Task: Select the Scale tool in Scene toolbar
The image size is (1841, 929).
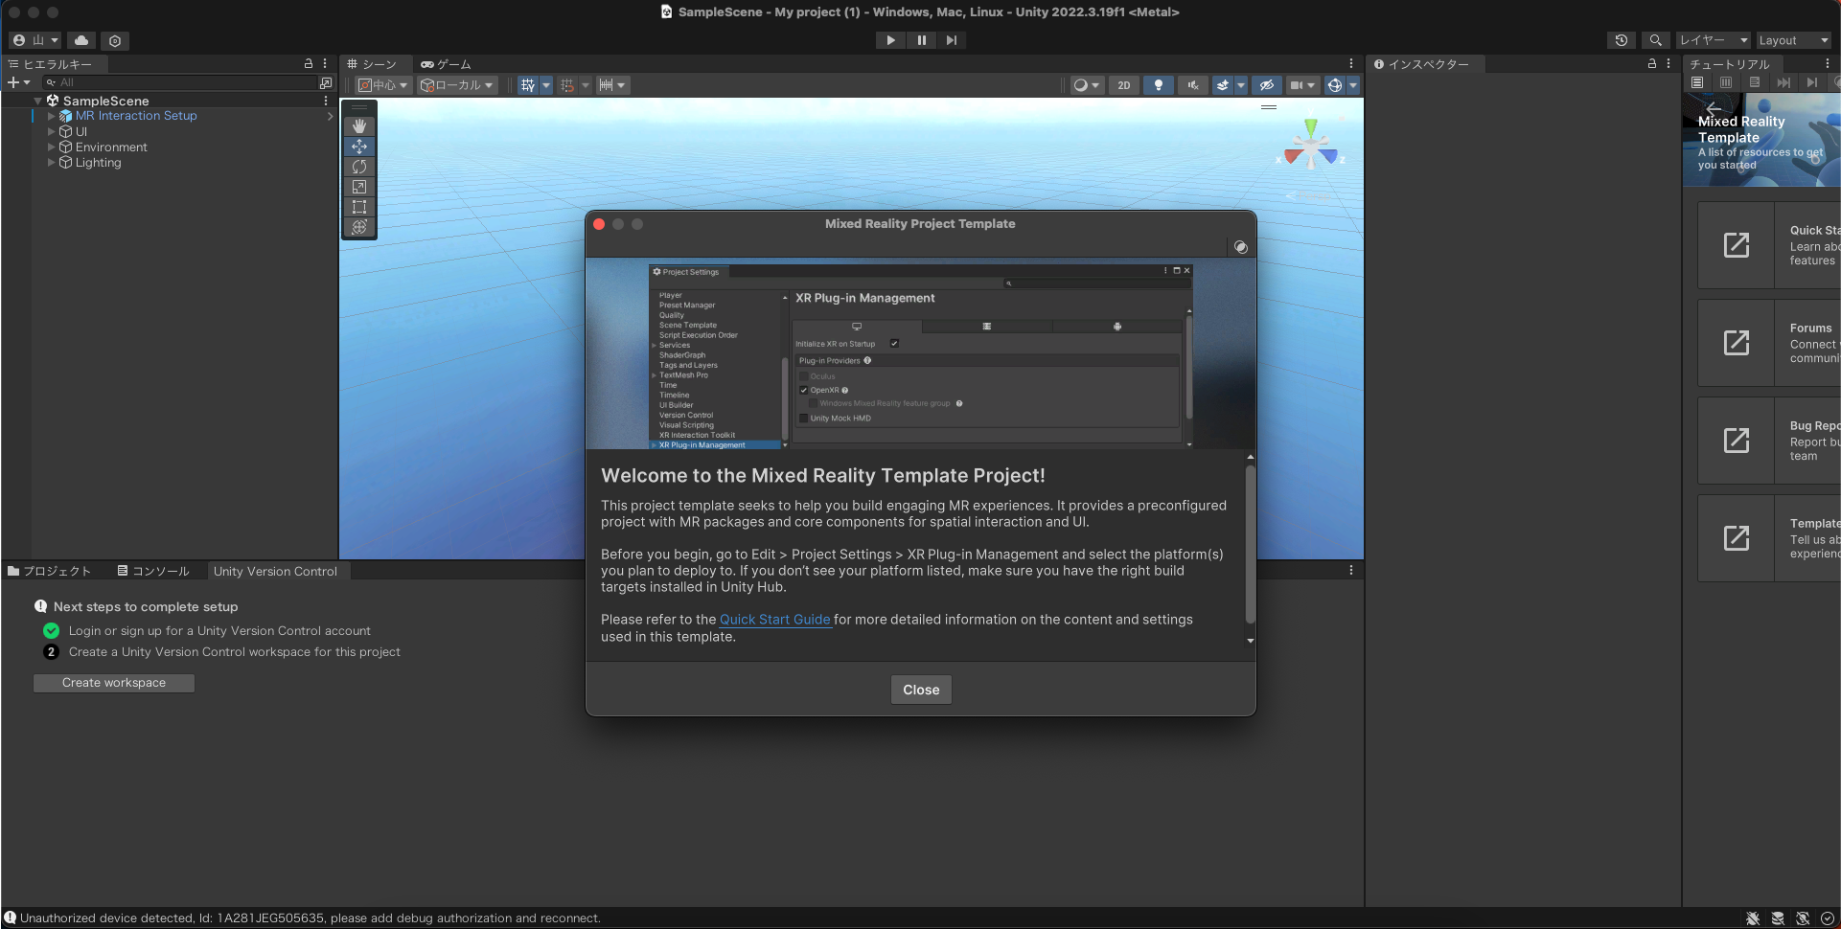Action: pos(359,187)
